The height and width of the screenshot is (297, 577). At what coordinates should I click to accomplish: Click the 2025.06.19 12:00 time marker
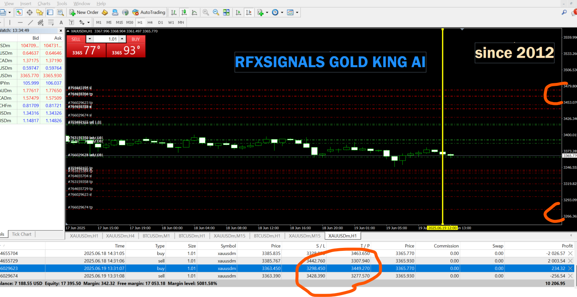click(x=443, y=228)
